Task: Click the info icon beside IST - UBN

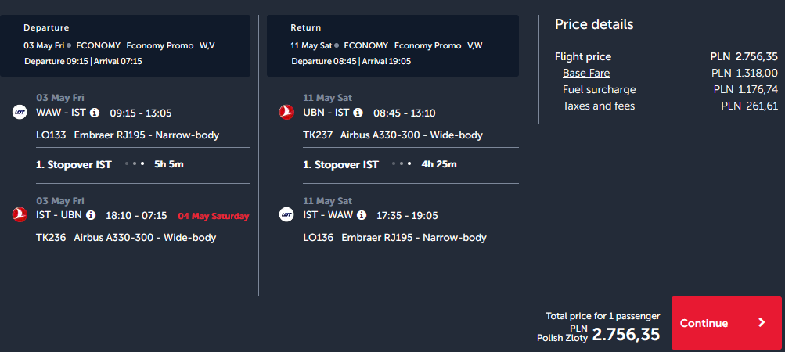Action: point(91,215)
